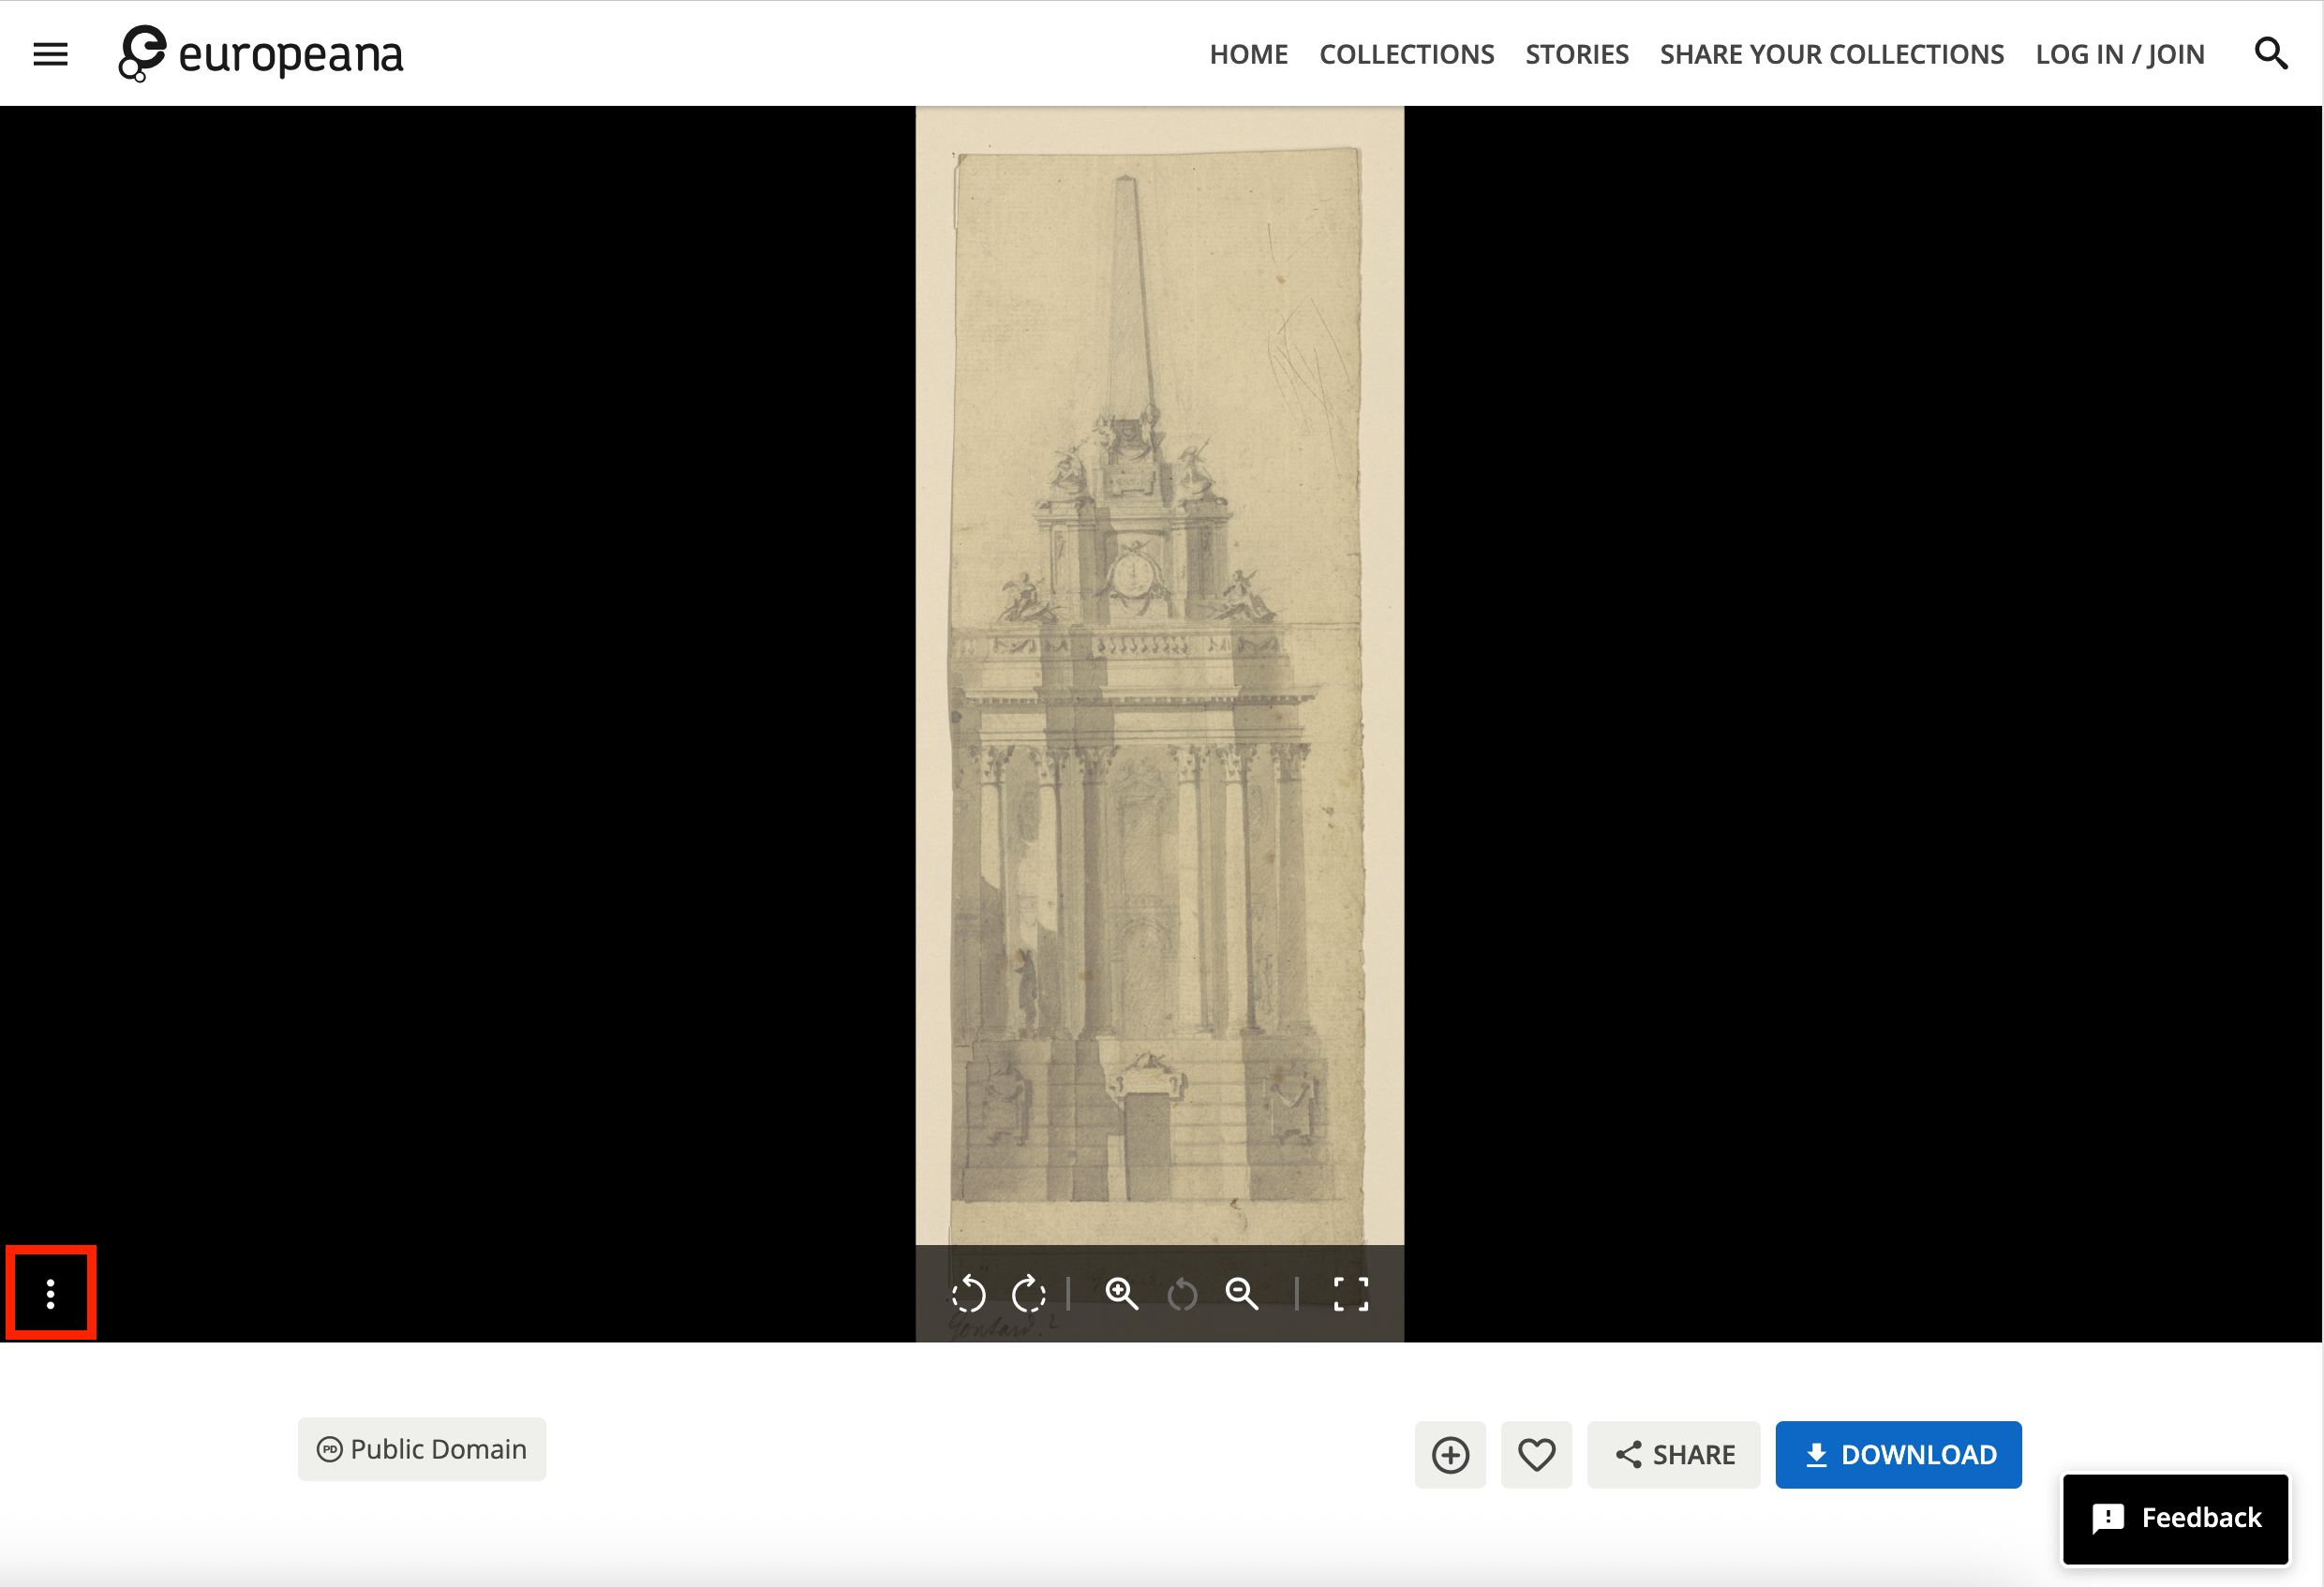Image resolution: width=2324 pixels, height=1587 pixels.
Task: Open DOWNLOAD options for this artwork
Action: (x=1897, y=1454)
